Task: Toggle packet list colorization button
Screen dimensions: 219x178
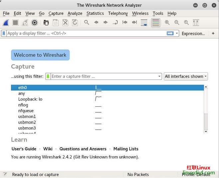Action: (155, 23)
